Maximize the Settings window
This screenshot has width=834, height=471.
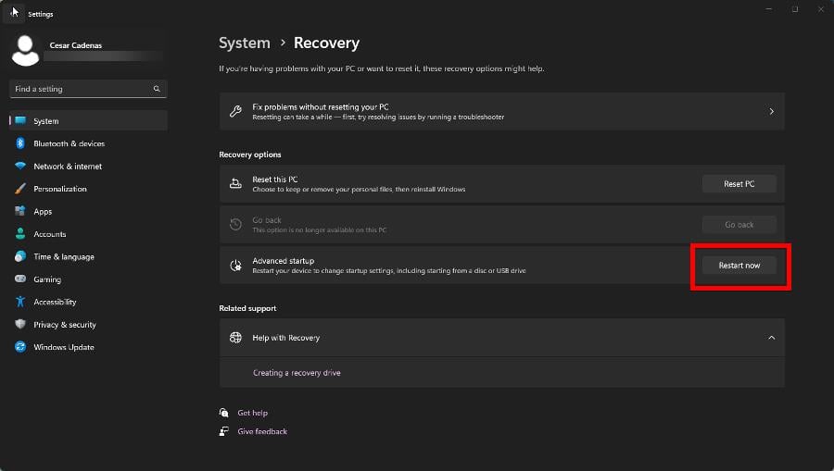795,9
